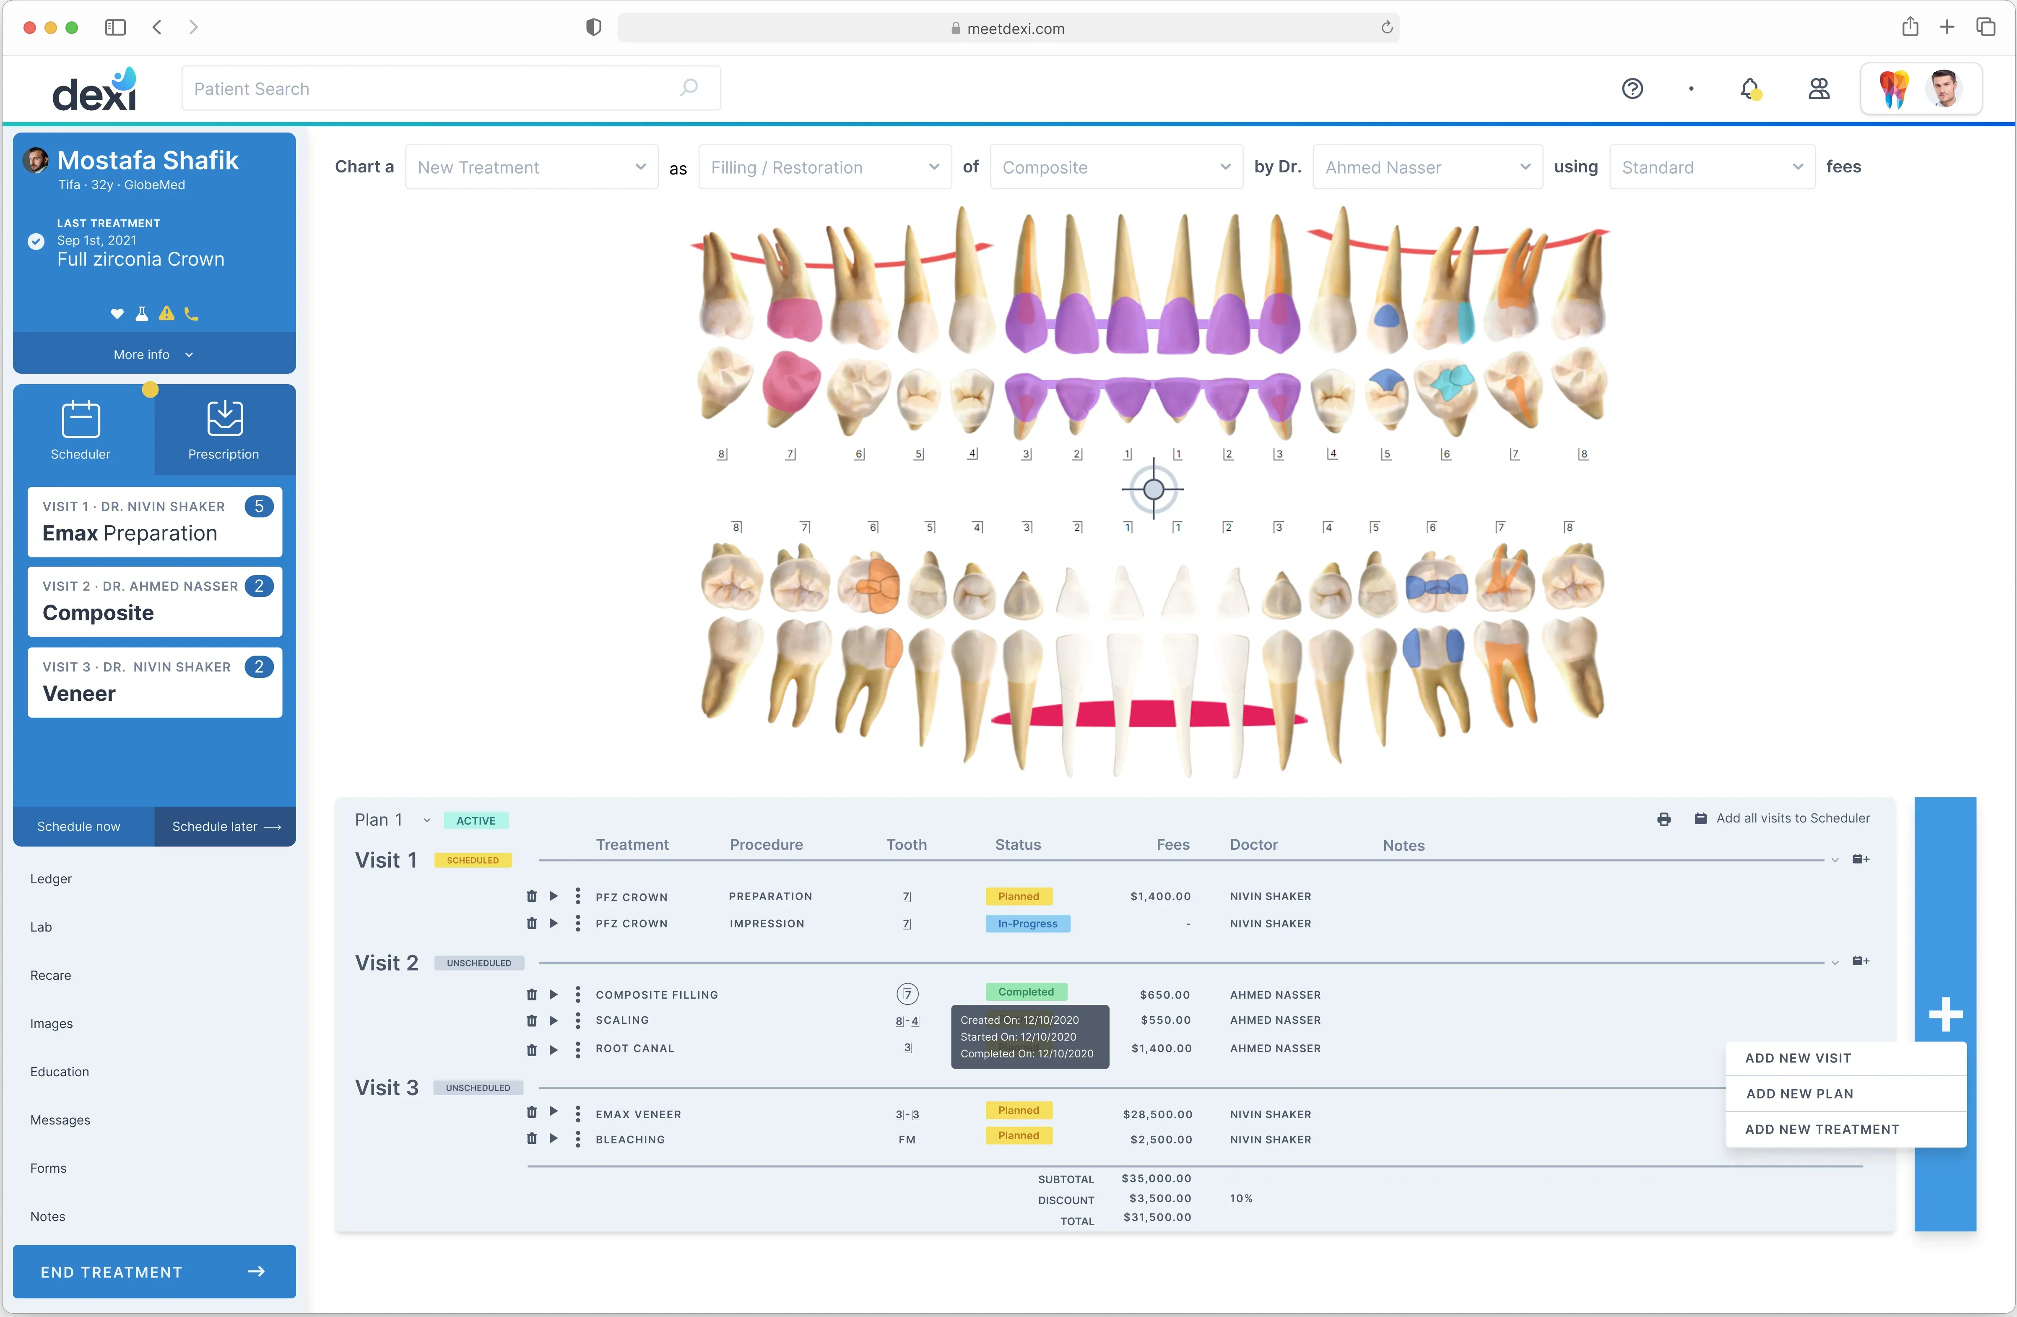
Task: Click the help question mark icon
Action: [1632, 89]
